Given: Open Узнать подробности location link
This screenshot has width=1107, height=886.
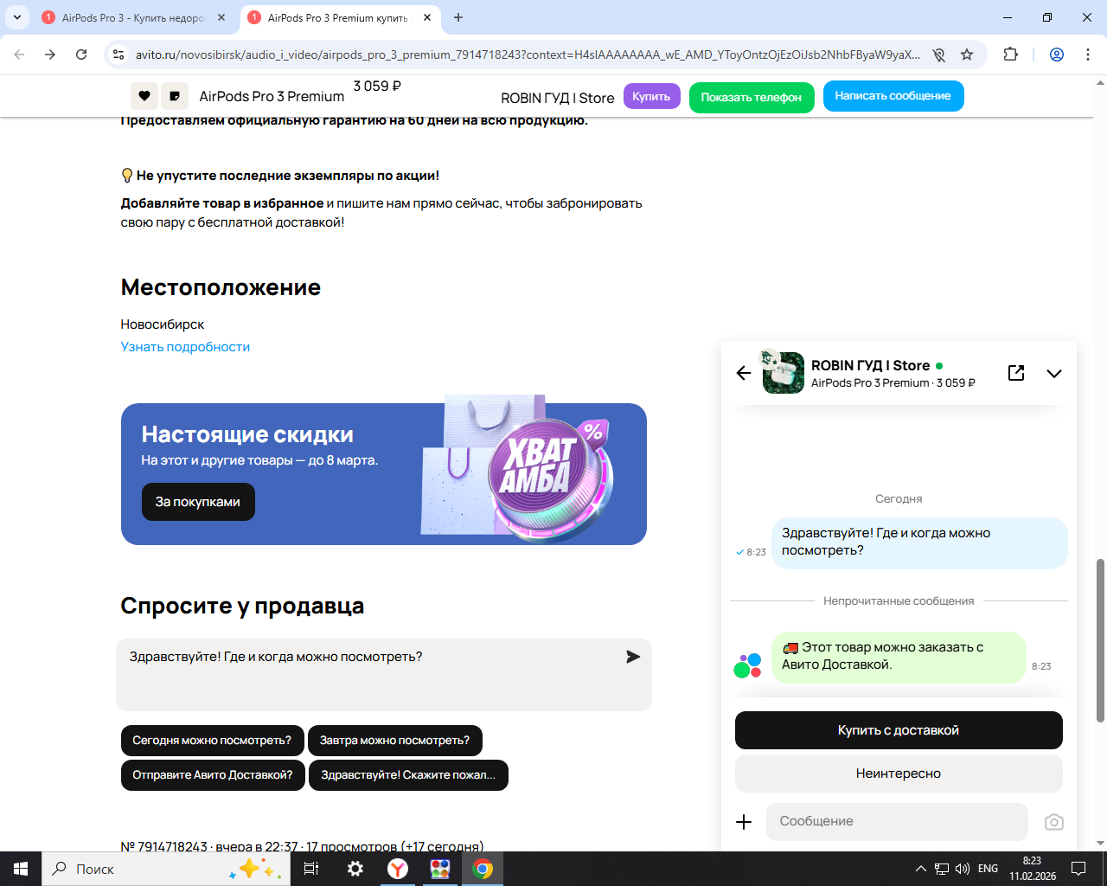Looking at the screenshot, I should pos(185,347).
